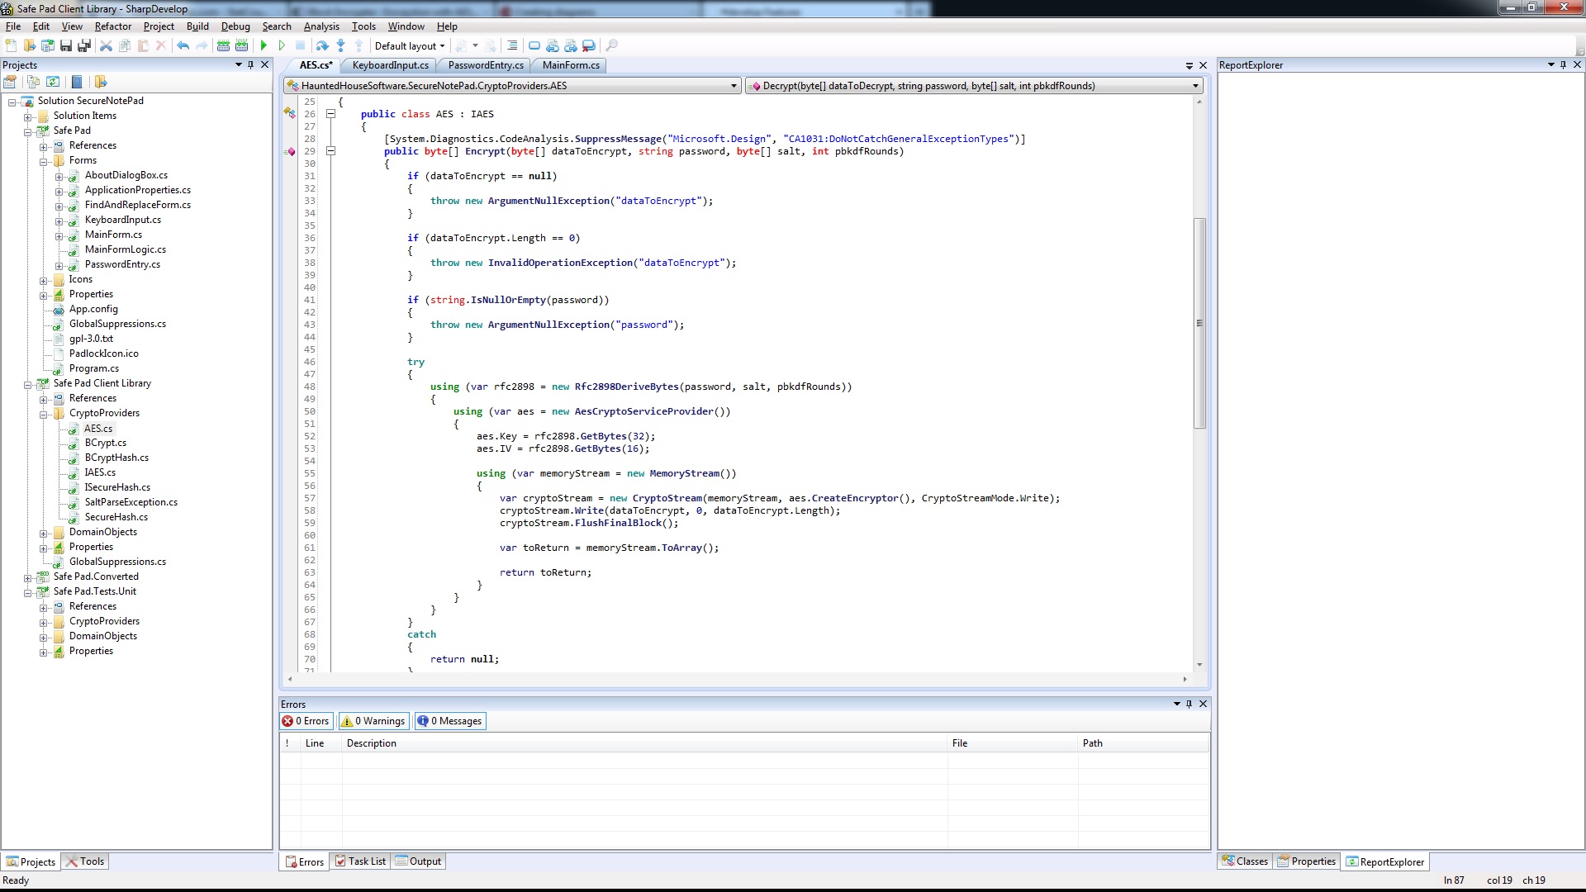Viewport: 1586px width, 892px height.
Task: Save all open files
Action: (84, 45)
